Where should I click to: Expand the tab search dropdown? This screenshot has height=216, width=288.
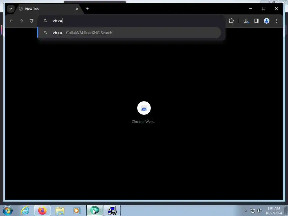click(11, 9)
